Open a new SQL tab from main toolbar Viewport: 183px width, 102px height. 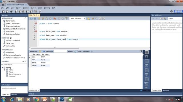point(3,11)
